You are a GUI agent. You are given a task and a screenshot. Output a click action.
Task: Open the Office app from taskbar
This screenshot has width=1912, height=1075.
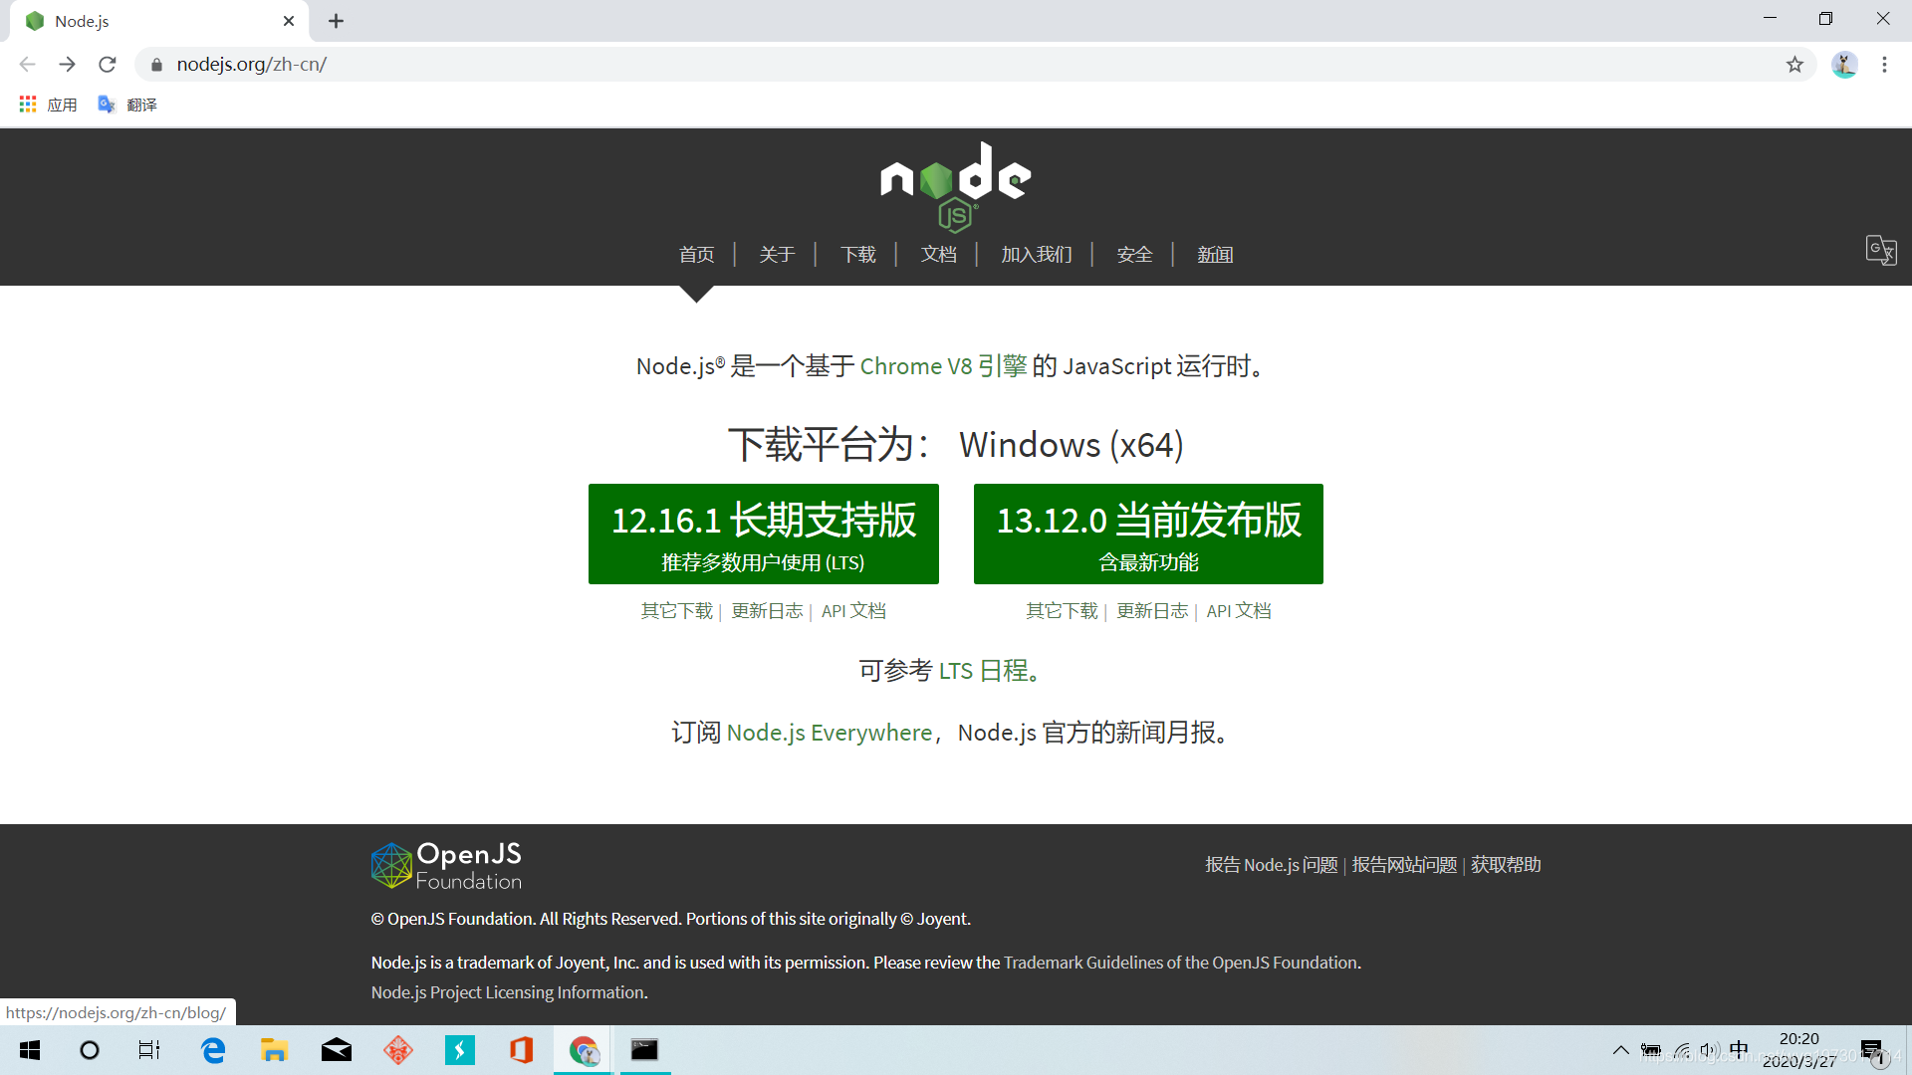pos(522,1050)
